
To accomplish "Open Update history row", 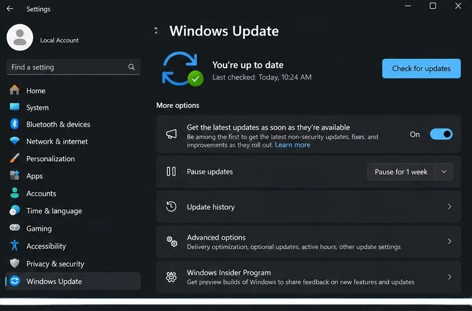I will point(309,207).
